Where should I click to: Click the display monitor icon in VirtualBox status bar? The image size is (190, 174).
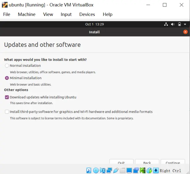129,170
